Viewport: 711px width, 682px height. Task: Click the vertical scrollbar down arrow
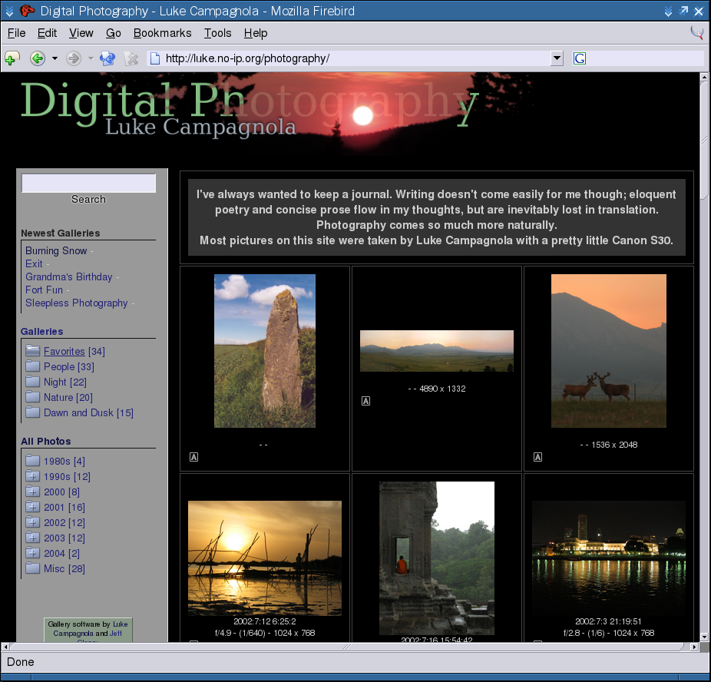tap(704, 637)
